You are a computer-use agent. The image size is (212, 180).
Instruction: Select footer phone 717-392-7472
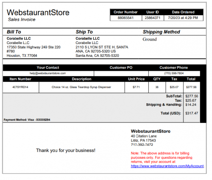click(x=142, y=144)
